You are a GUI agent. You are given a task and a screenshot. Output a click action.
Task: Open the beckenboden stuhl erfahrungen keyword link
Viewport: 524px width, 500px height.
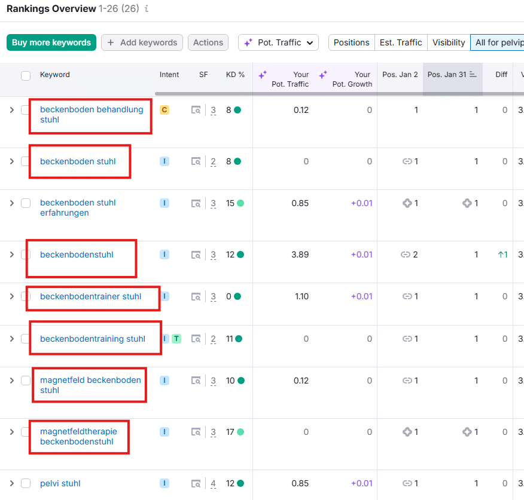[78, 208]
